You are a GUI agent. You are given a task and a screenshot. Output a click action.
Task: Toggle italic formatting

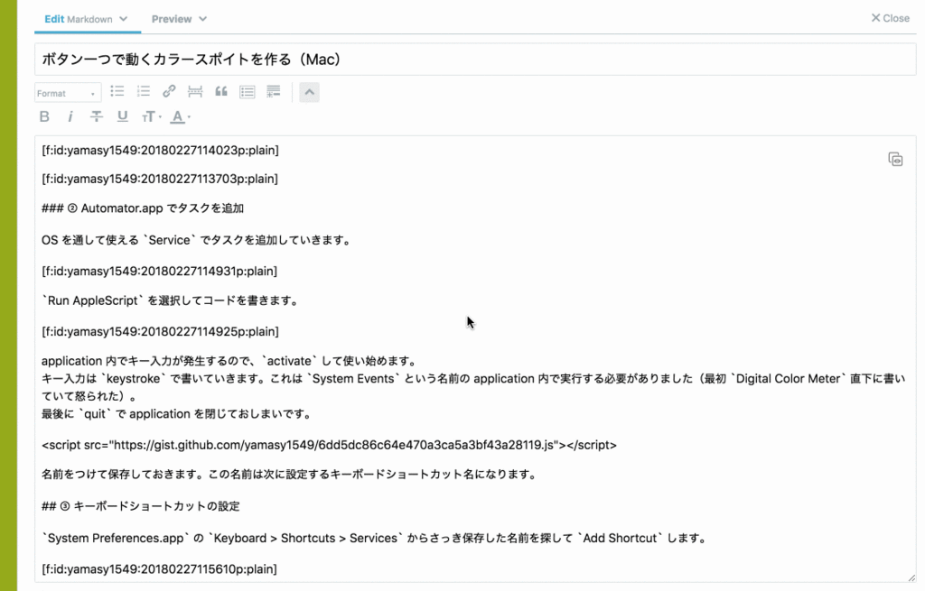coord(70,116)
